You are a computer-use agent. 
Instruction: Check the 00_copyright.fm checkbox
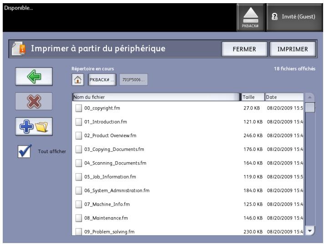(x=79, y=108)
